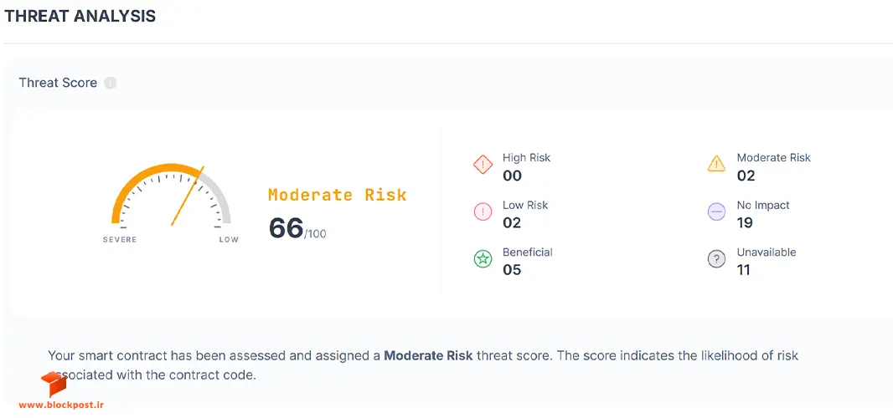The width and height of the screenshot is (893, 418).
Task: Click the Unavailable 11 count
Action: 744,269
